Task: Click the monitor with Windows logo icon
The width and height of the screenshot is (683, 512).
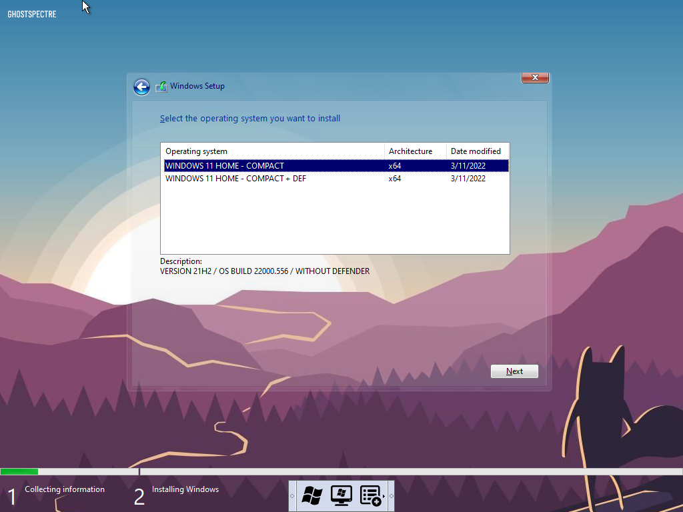Action: tap(341, 496)
